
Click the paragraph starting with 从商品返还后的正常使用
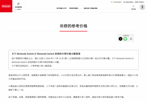coord(73,88)
